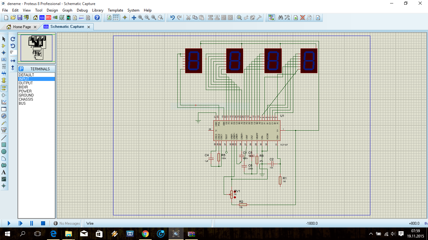Click the Undo arrow in toolbar
Screen dimensions: 428x240
pyautogui.click(x=172, y=17)
